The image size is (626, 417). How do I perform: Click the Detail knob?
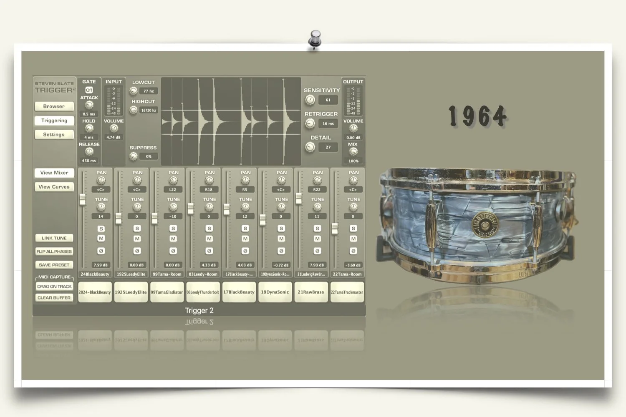coord(310,147)
